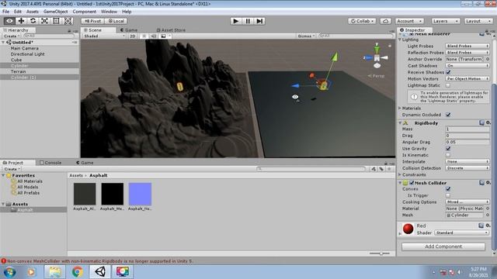Screen dimensions: 497x279
Task: Toggle scene lighting icon in Scene toolbar
Action: click(x=144, y=36)
